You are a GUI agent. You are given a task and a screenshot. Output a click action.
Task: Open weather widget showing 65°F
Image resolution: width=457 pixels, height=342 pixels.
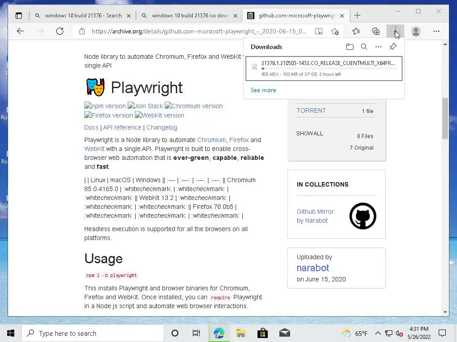tap(354, 333)
